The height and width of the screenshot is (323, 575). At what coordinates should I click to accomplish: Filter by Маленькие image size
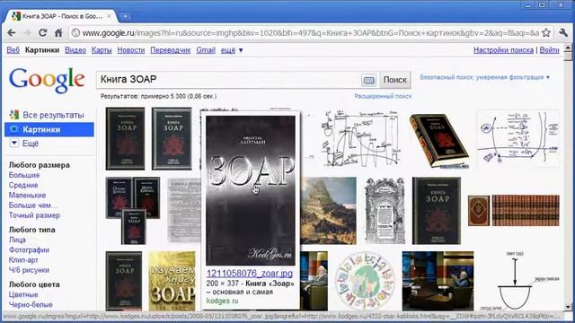click(28, 196)
